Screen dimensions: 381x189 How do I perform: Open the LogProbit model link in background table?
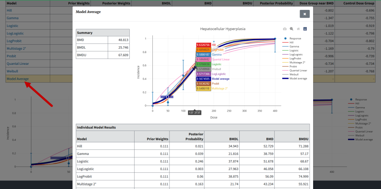tap(14, 41)
